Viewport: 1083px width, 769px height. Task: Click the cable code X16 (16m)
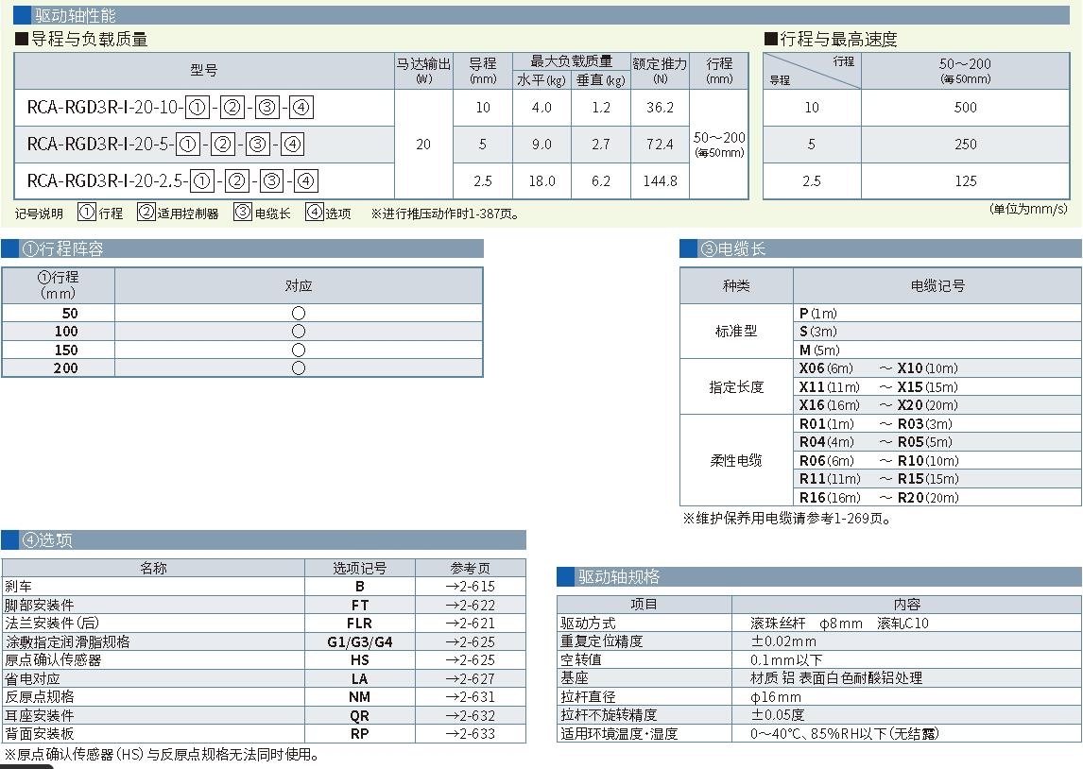click(830, 405)
